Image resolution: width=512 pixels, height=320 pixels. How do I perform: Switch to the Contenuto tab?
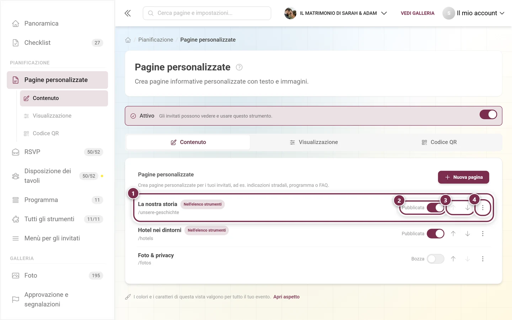coord(188,142)
